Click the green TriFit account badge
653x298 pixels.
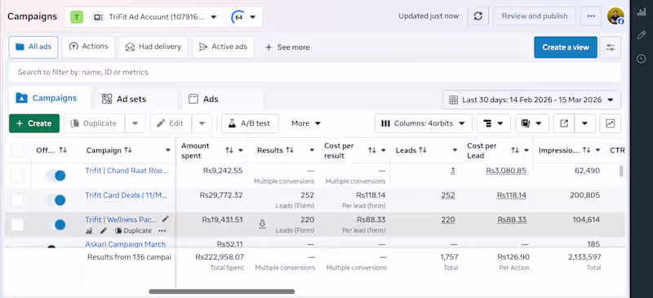point(77,17)
